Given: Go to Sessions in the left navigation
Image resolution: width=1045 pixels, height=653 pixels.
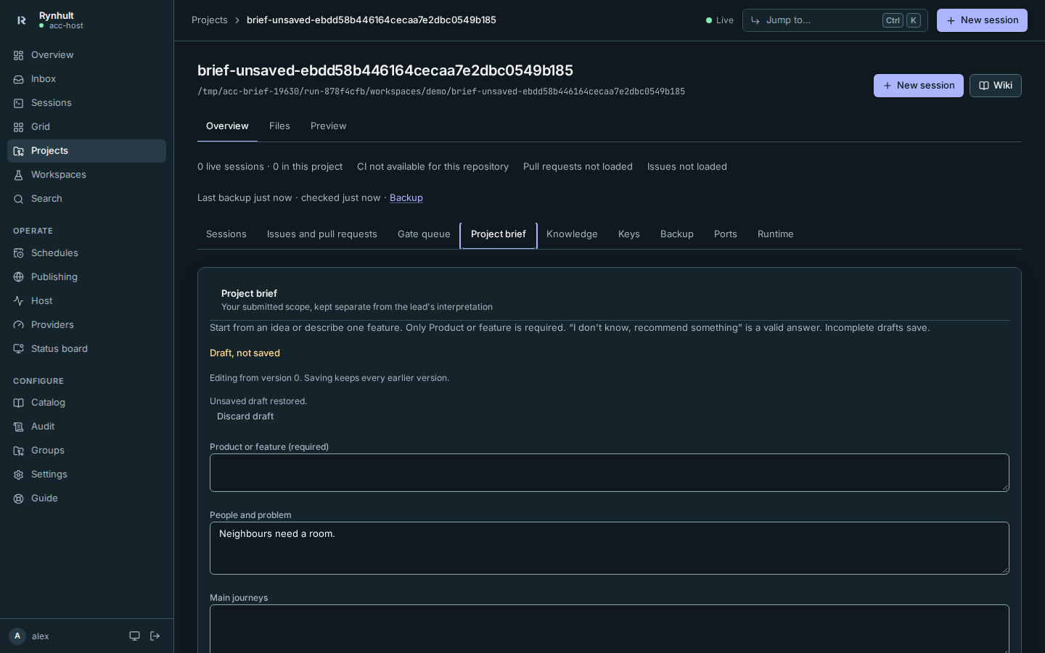Looking at the screenshot, I should (86, 103).
